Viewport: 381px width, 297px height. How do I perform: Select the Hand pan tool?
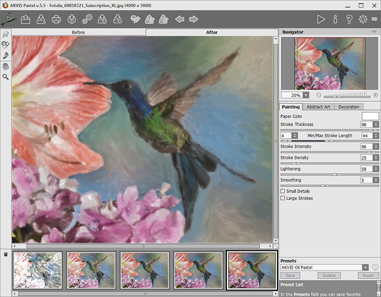click(5, 66)
